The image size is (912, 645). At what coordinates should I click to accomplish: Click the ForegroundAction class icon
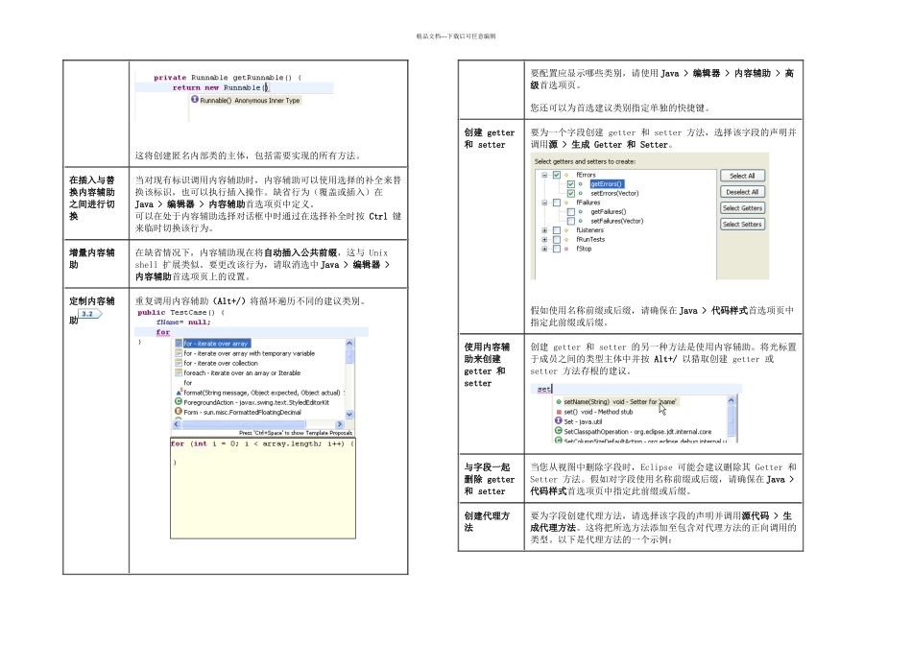pos(179,402)
